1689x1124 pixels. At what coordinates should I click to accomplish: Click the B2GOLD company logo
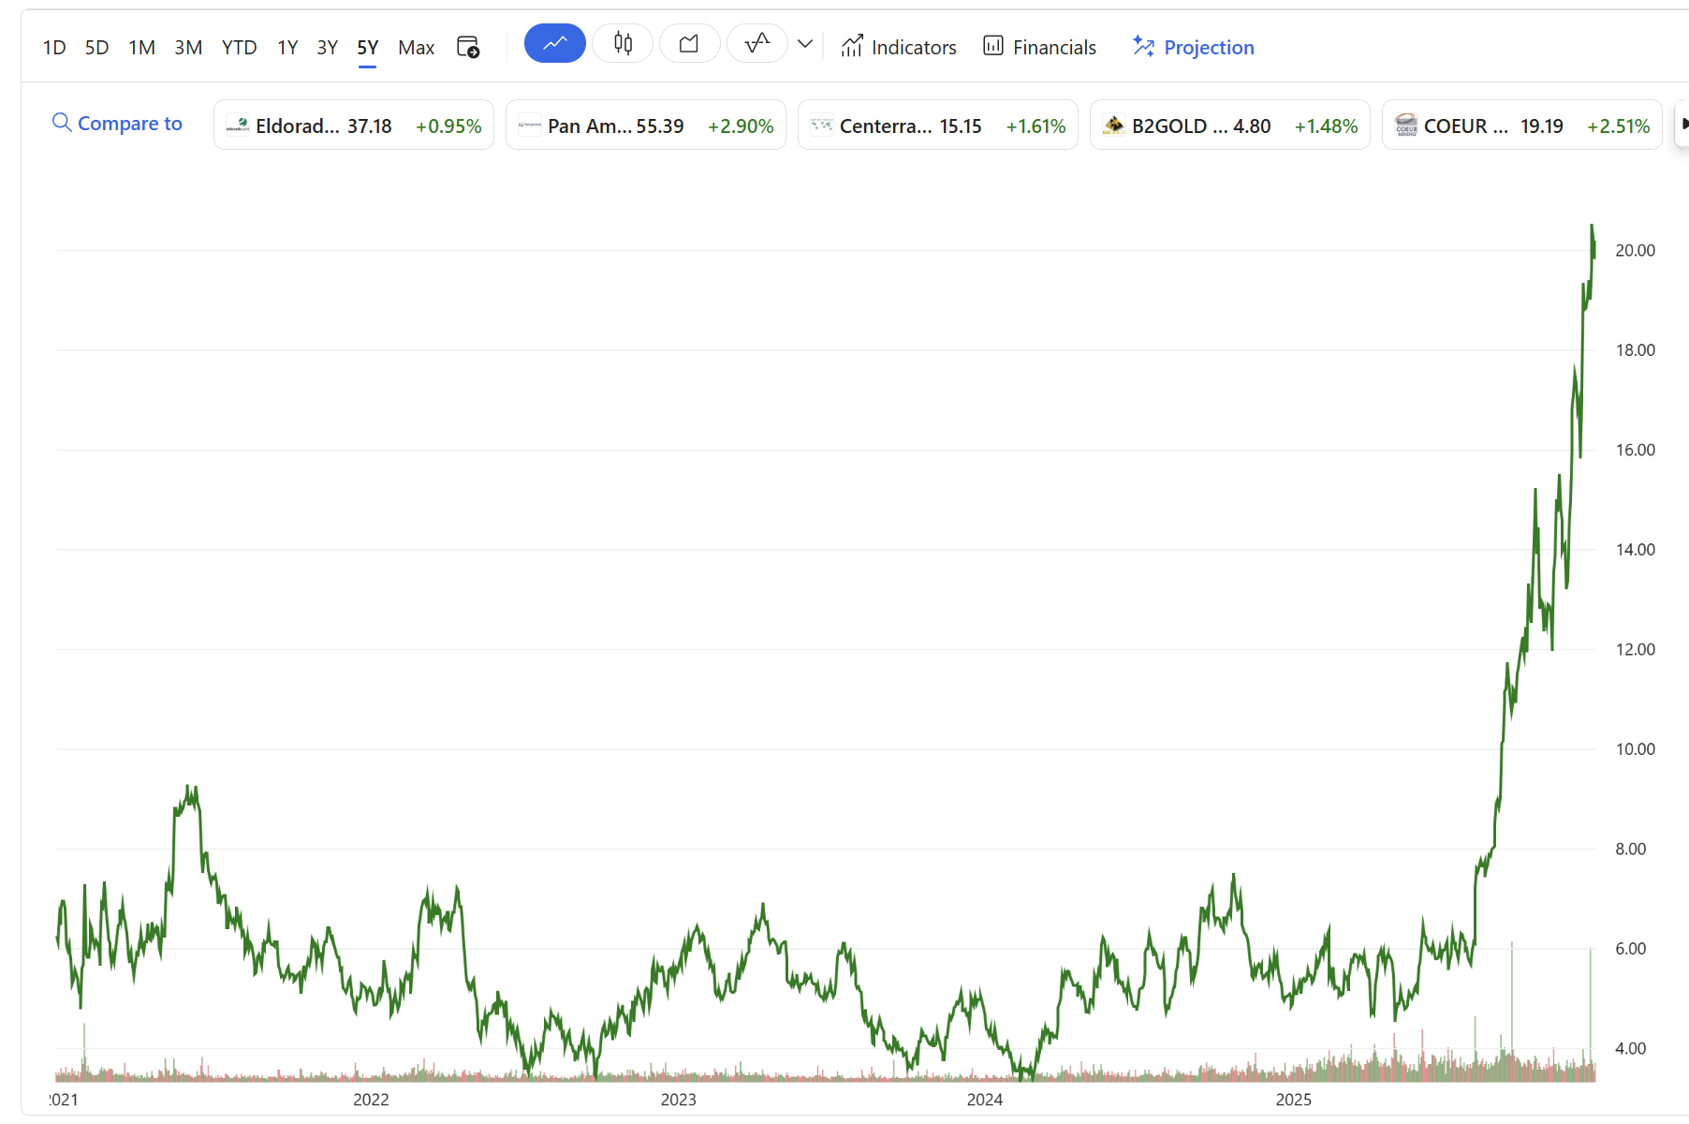(x=1114, y=125)
